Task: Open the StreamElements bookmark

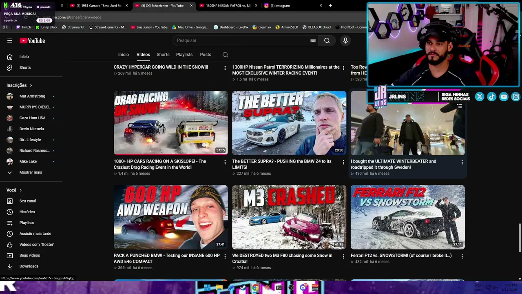Action: (108, 27)
